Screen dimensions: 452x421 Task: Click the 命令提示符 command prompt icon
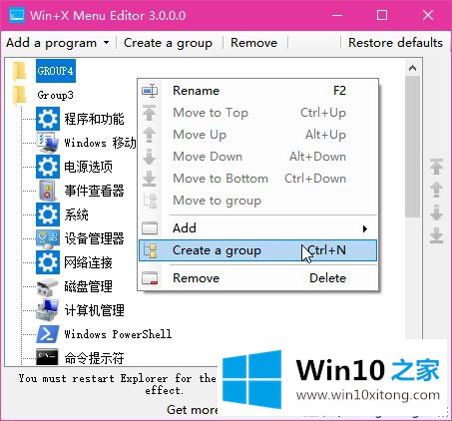[47, 357]
